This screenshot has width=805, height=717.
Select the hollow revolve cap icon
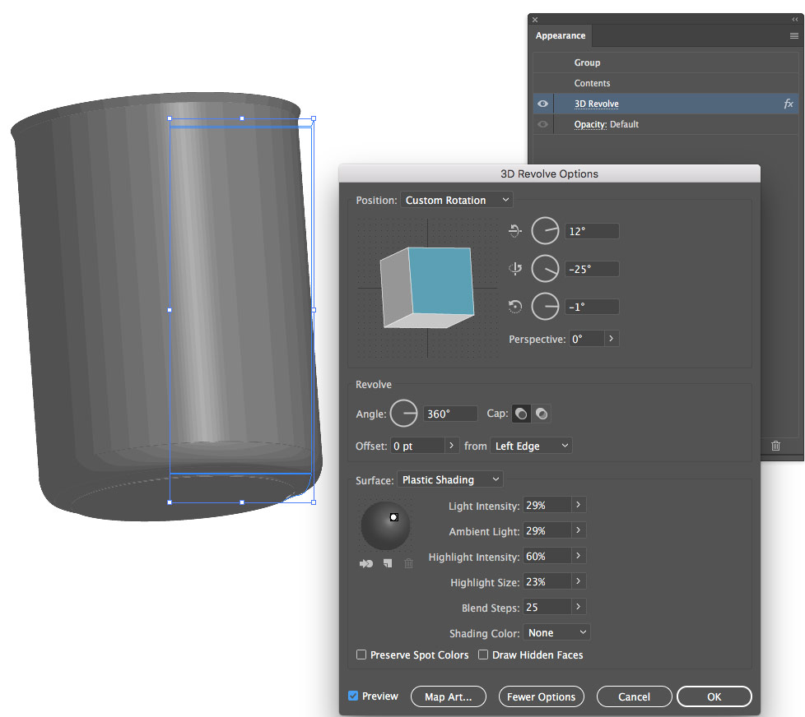(x=542, y=414)
